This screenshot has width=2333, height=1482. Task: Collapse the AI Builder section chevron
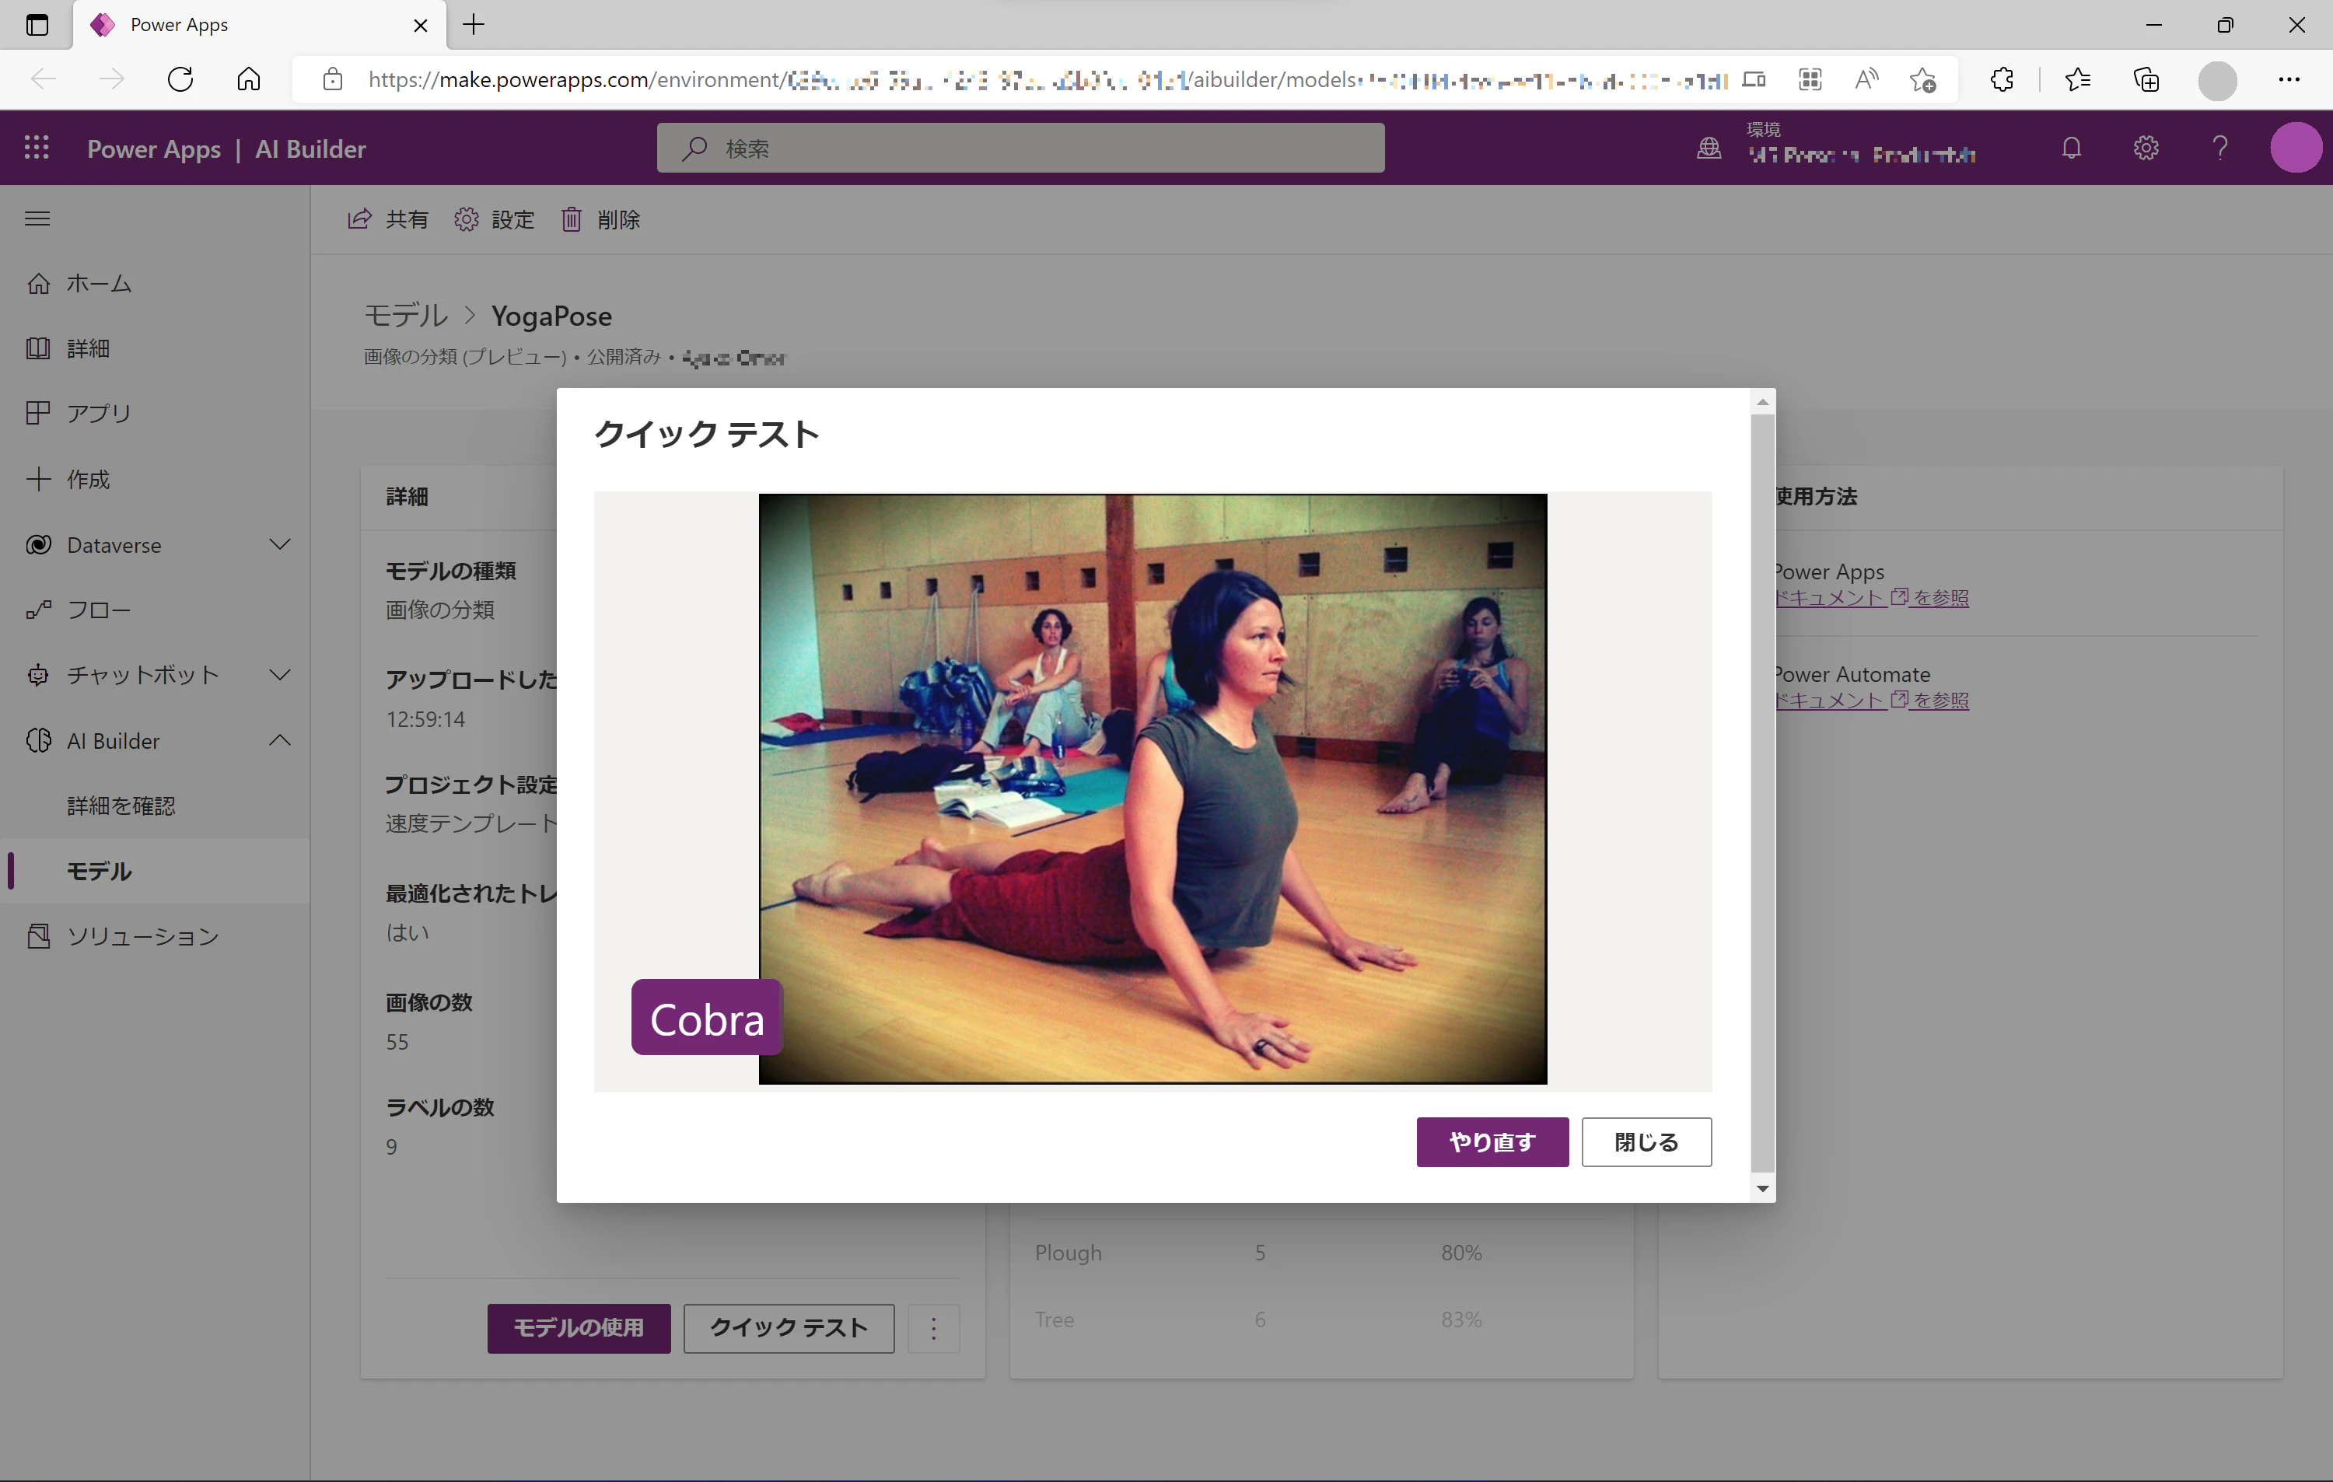(x=280, y=740)
